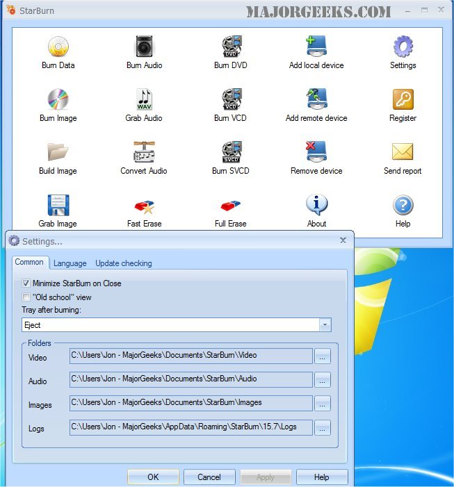This screenshot has height=487, width=454.
Task: Click the Add local device icon
Action: (x=316, y=47)
